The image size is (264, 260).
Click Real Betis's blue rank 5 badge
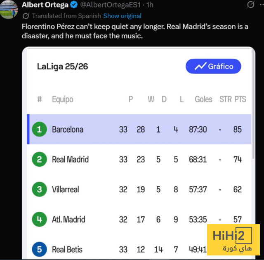(39, 249)
